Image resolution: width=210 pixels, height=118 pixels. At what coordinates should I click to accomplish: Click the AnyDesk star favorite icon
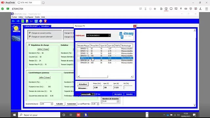[155, 9]
